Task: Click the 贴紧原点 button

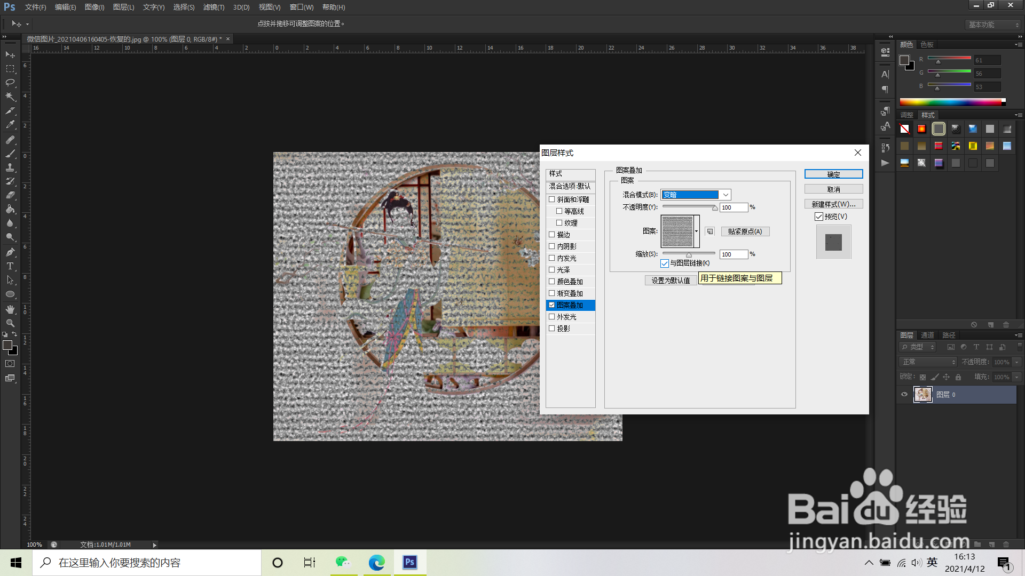Action: [745, 231]
